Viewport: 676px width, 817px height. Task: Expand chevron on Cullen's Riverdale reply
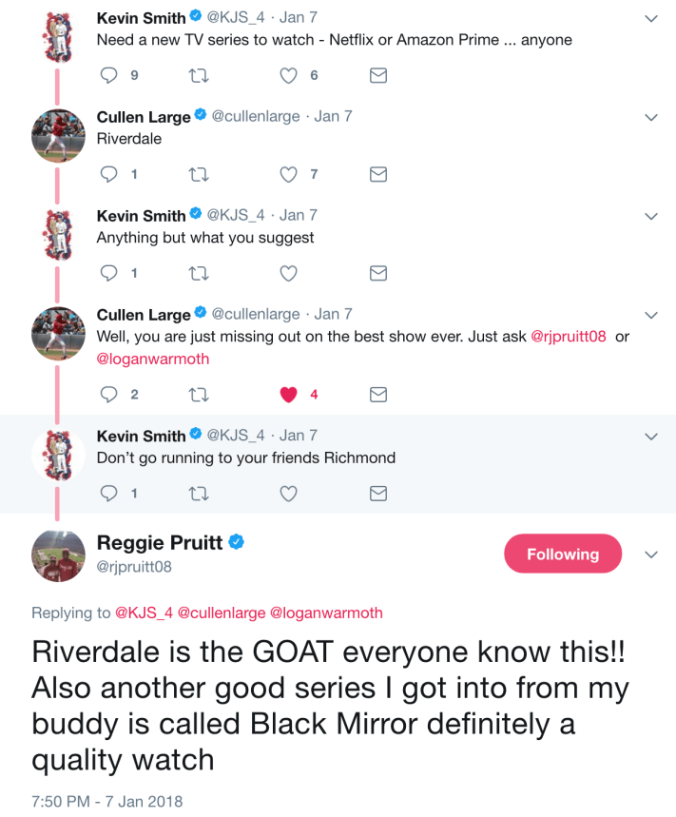[651, 116]
